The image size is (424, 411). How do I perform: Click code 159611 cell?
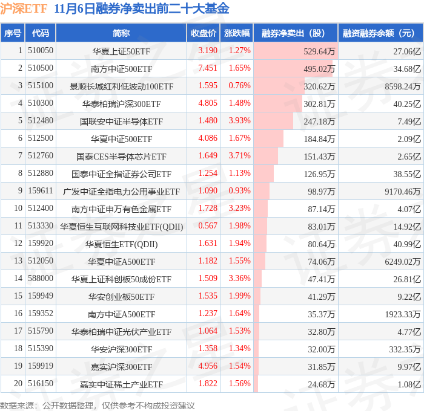tap(41, 191)
